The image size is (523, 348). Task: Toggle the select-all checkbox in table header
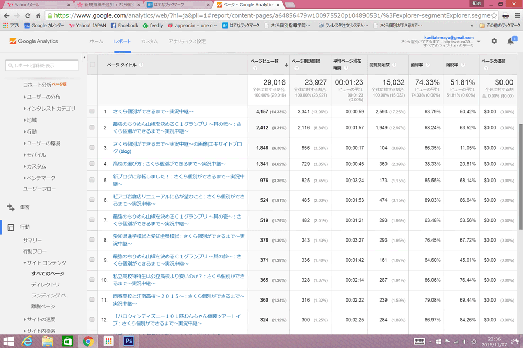[93, 65]
